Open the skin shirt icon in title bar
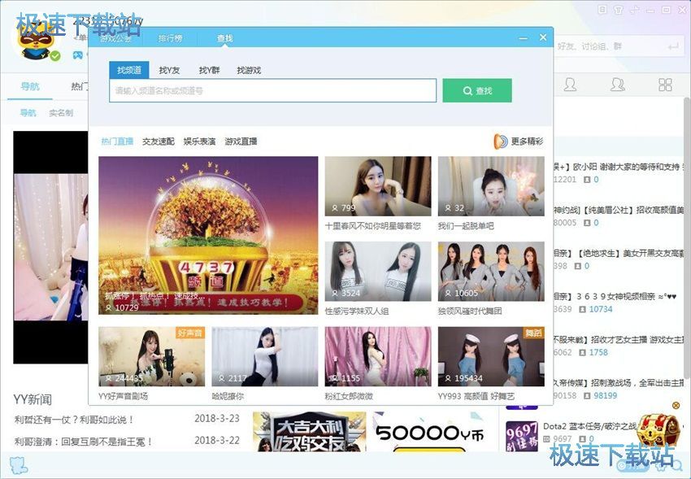 click(619, 10)
